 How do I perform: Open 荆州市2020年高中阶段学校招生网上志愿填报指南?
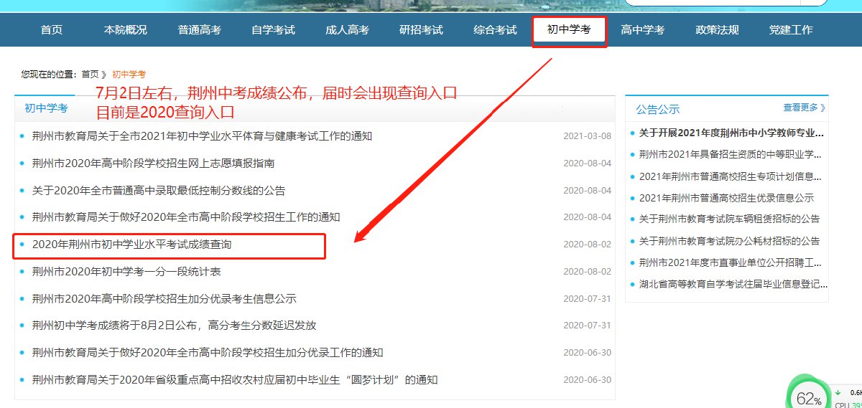pos(153,163)
